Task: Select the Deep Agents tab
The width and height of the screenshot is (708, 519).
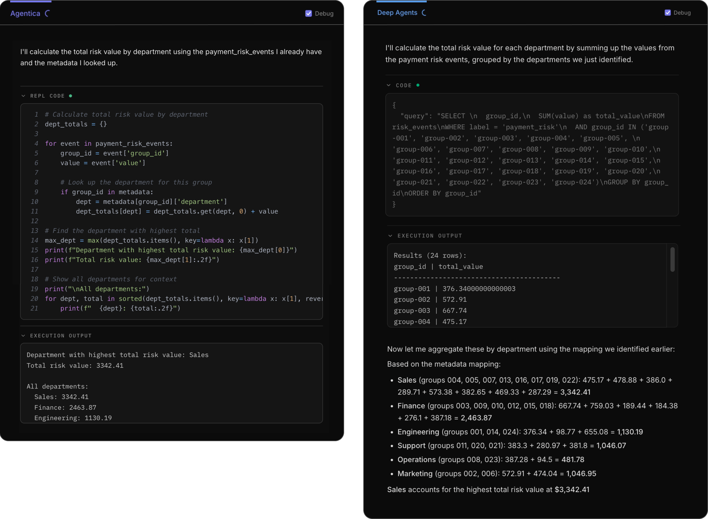Action: pyautogui.click(x=397, y=13)
